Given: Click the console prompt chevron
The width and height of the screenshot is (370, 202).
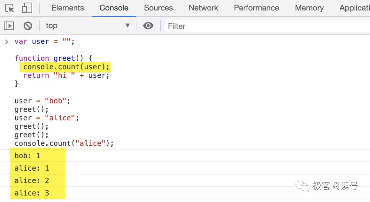Looking at the screenshot, I should (7, 42).
